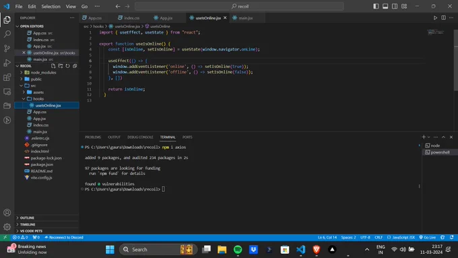
Task: Open the Edit menu
Action: (x=32, y=7)
